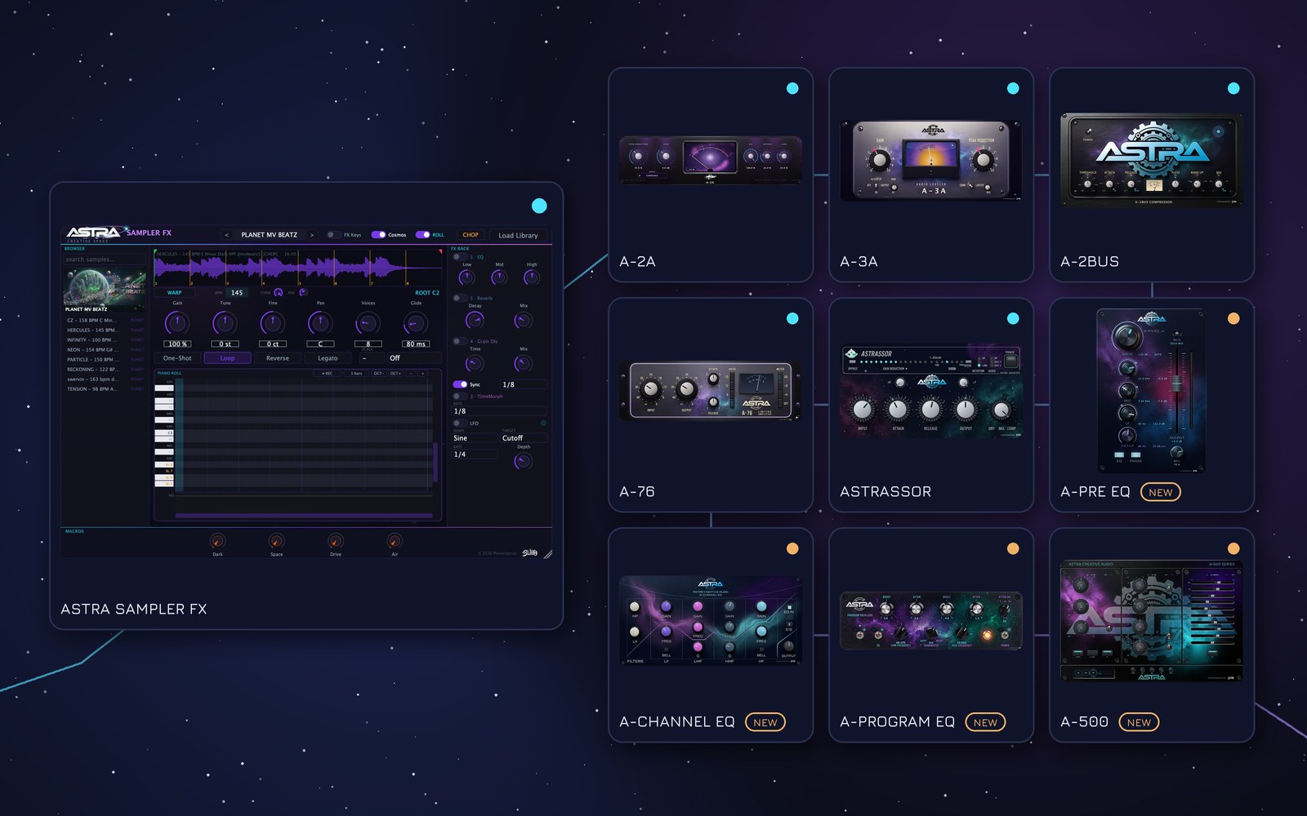Click the REC button in piano roll
Screen dimensions: 1307x816
(x=328, y=373)
